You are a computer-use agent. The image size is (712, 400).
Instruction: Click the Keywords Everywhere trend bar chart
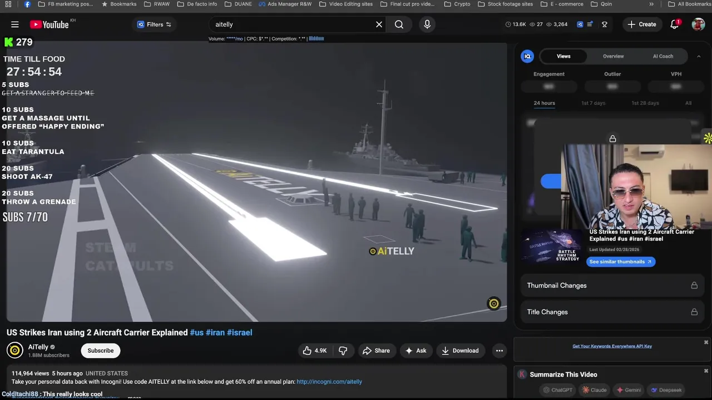click(316, 39)
